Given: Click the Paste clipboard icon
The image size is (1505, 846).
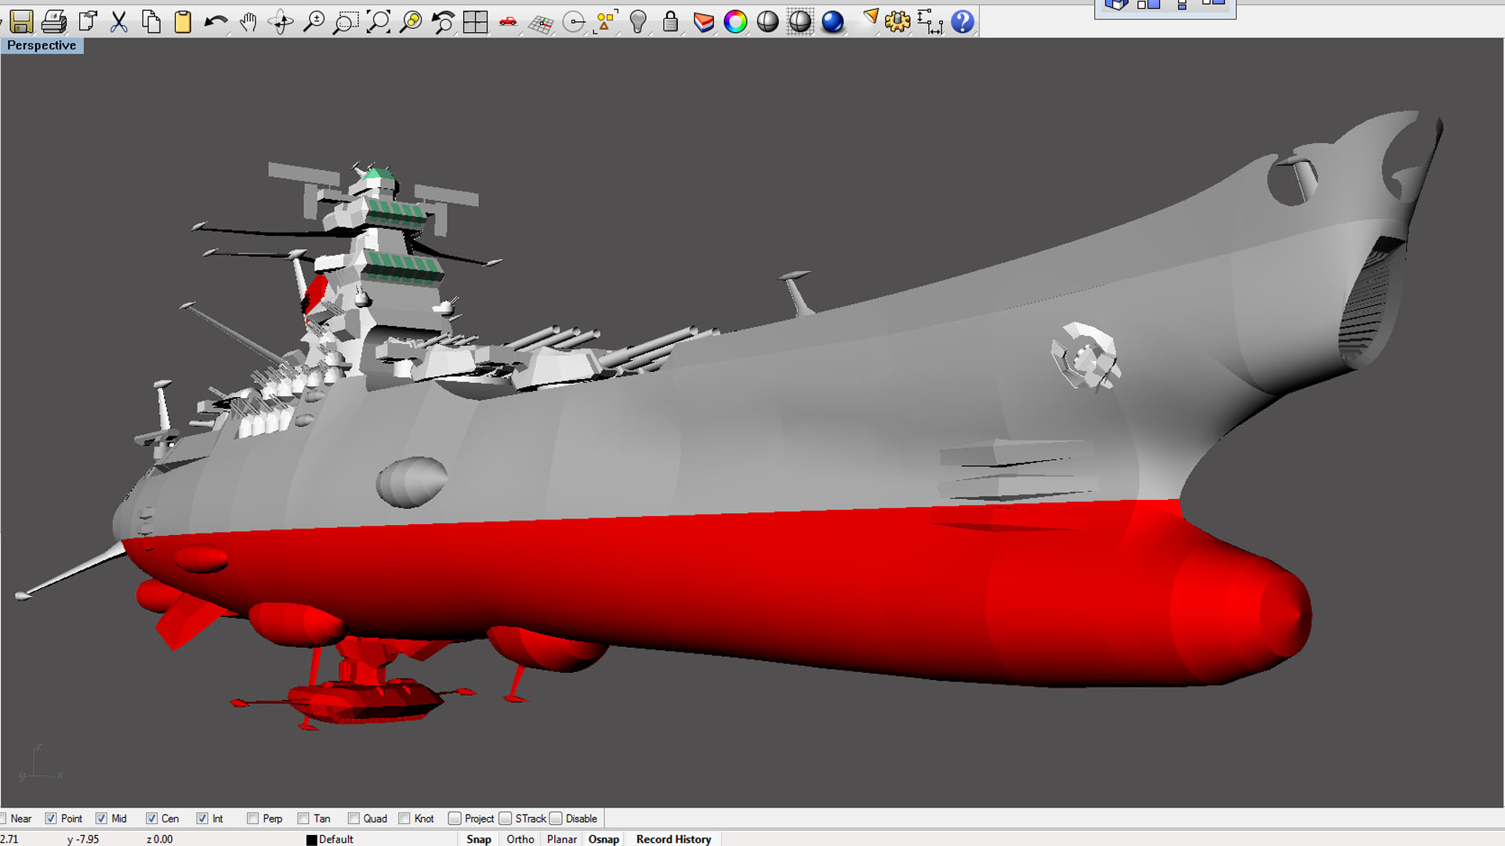Looking at the screenshot, I should pyautogui.click(x=183, y=21).
